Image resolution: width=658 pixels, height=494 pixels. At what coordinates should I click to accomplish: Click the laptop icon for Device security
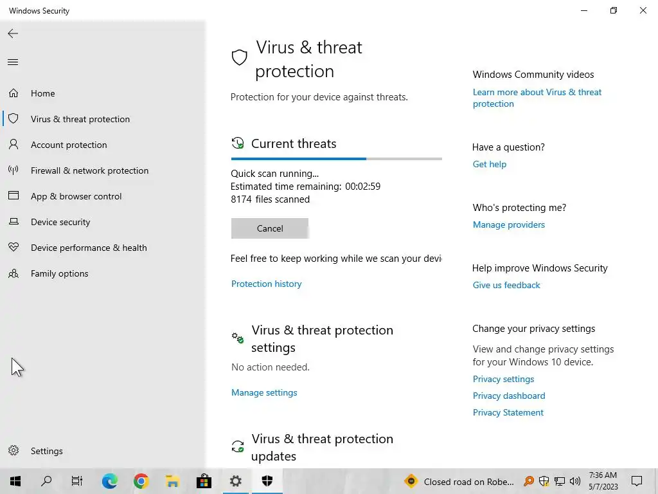pyautogui.click(x=13, y=221)
